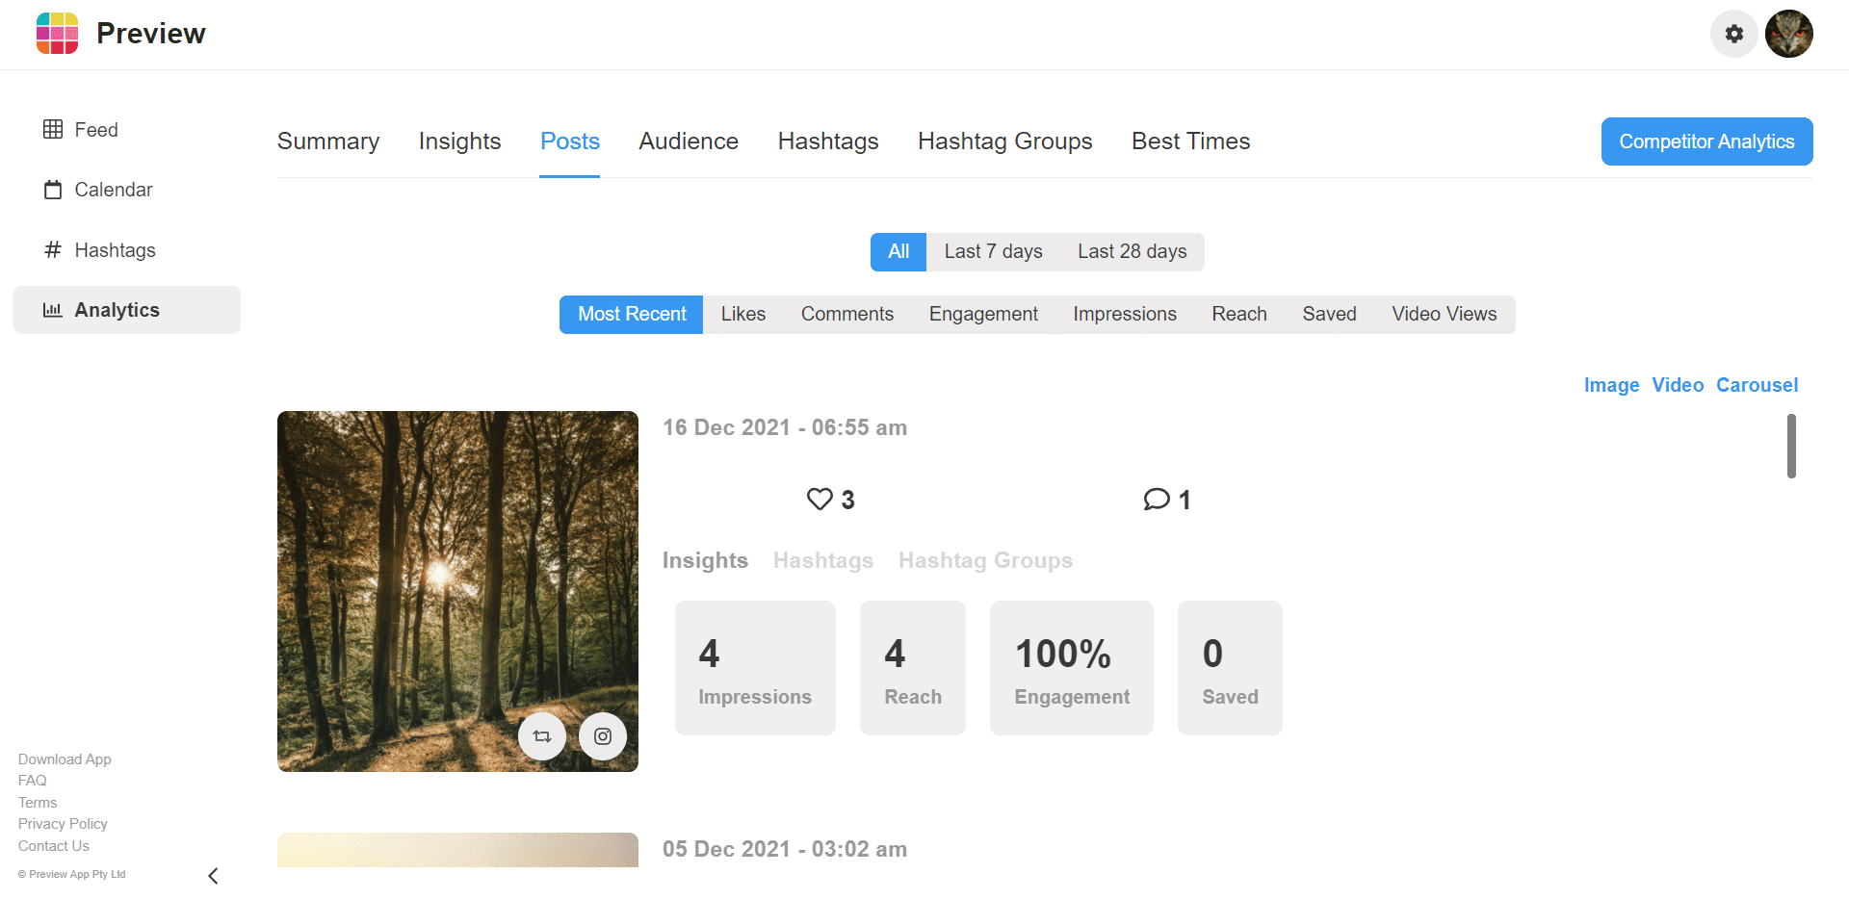Open settings via the gear icon
Viewport: 1849px width, 900px height.
click(x=1733, y=34)
